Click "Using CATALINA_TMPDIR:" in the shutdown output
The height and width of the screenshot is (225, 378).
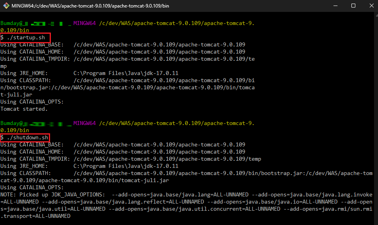(35, 159)
